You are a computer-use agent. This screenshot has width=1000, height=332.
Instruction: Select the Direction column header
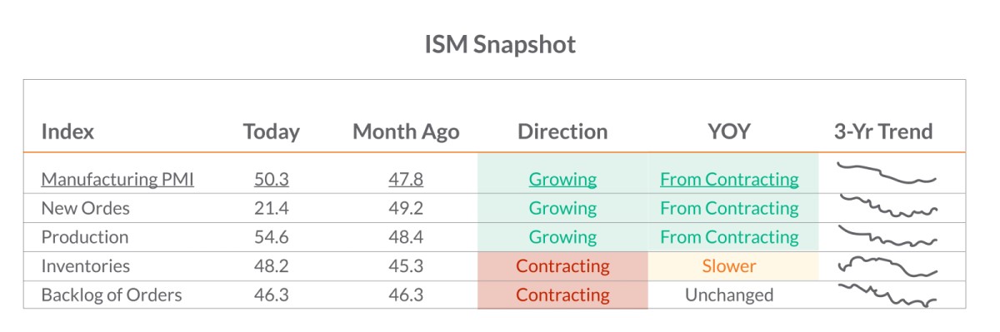562,131
